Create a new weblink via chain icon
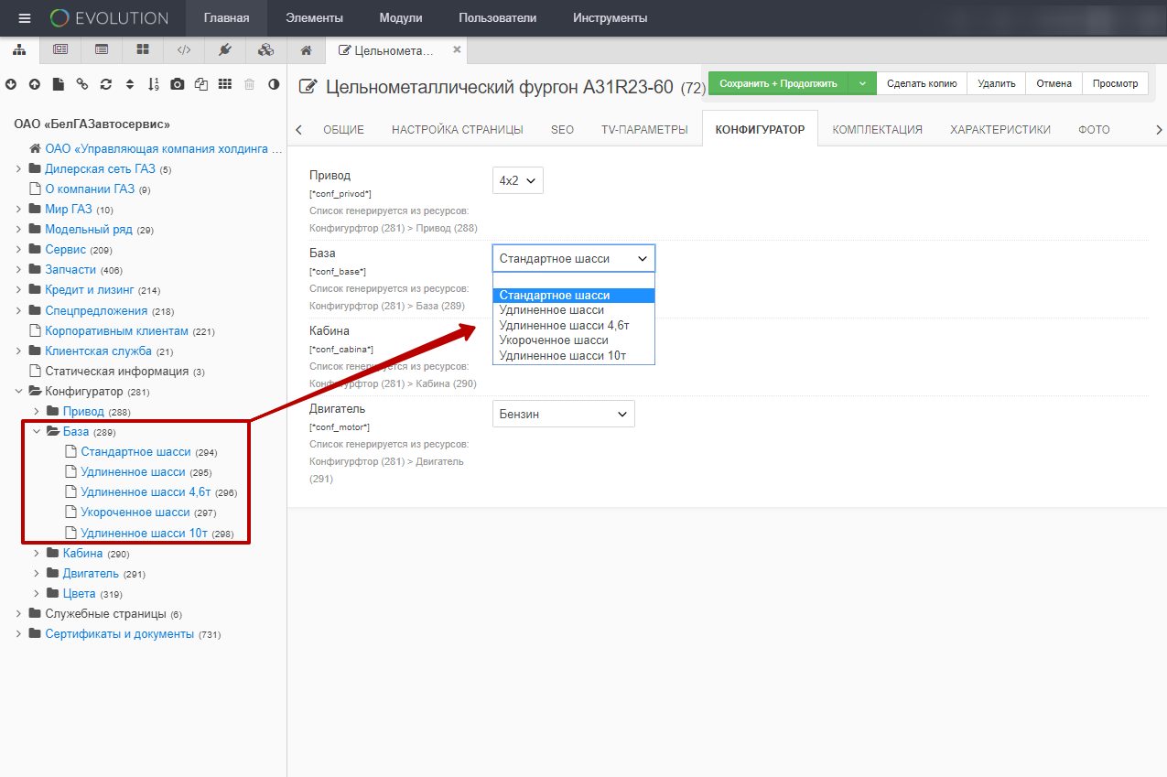Viewport: 1167px width, 777px height. click(82, 84)
